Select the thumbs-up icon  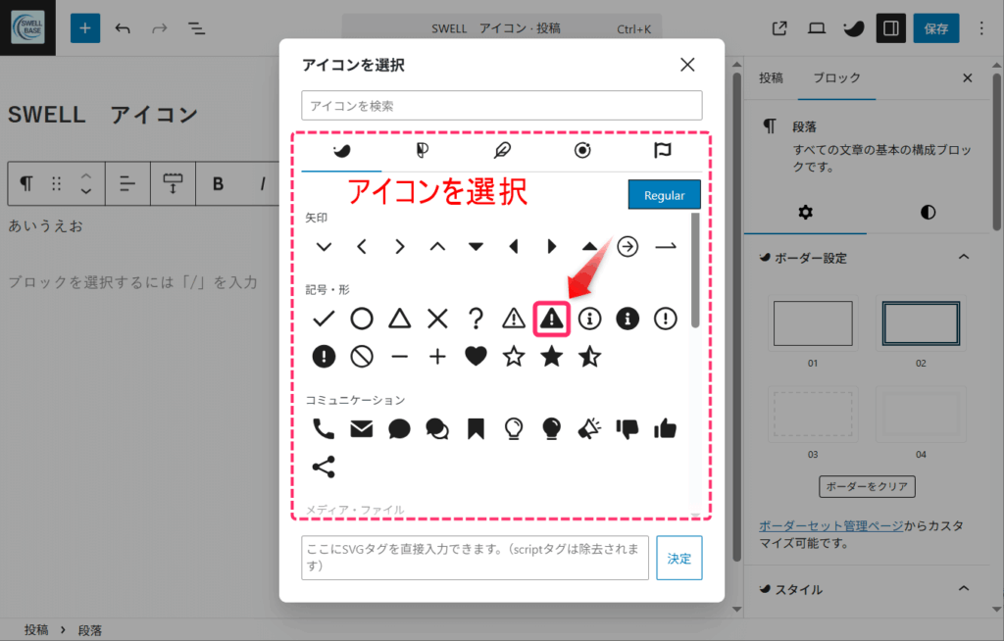(666, 428)
